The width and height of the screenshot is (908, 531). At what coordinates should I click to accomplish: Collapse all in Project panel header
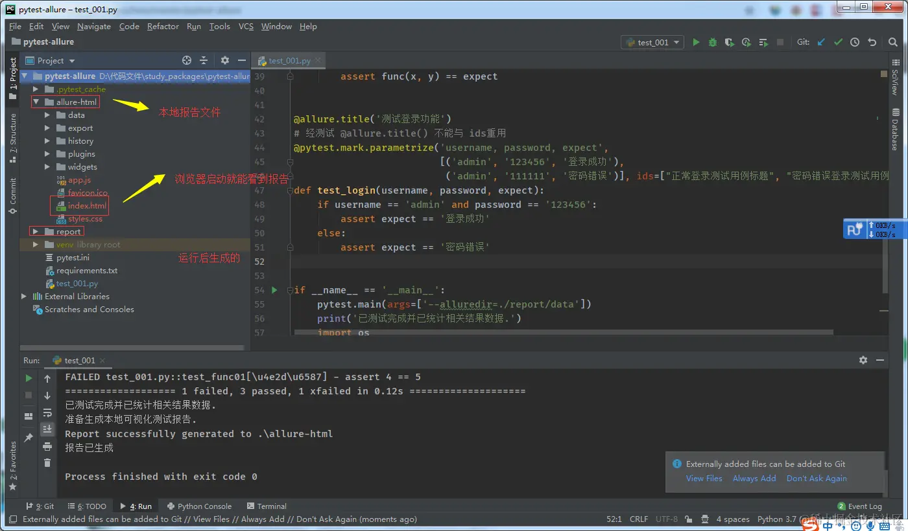(204, 60)
